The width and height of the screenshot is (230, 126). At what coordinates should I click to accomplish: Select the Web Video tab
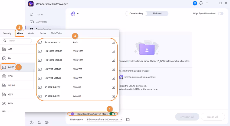tap(57, 33)
